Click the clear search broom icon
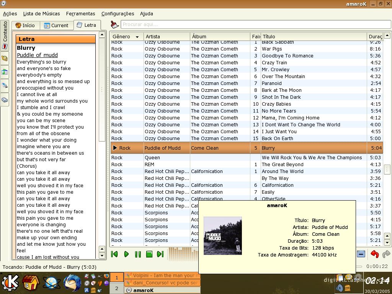This screenshot has height=294, width=392. pyautogui.click(x=115, y=24)
